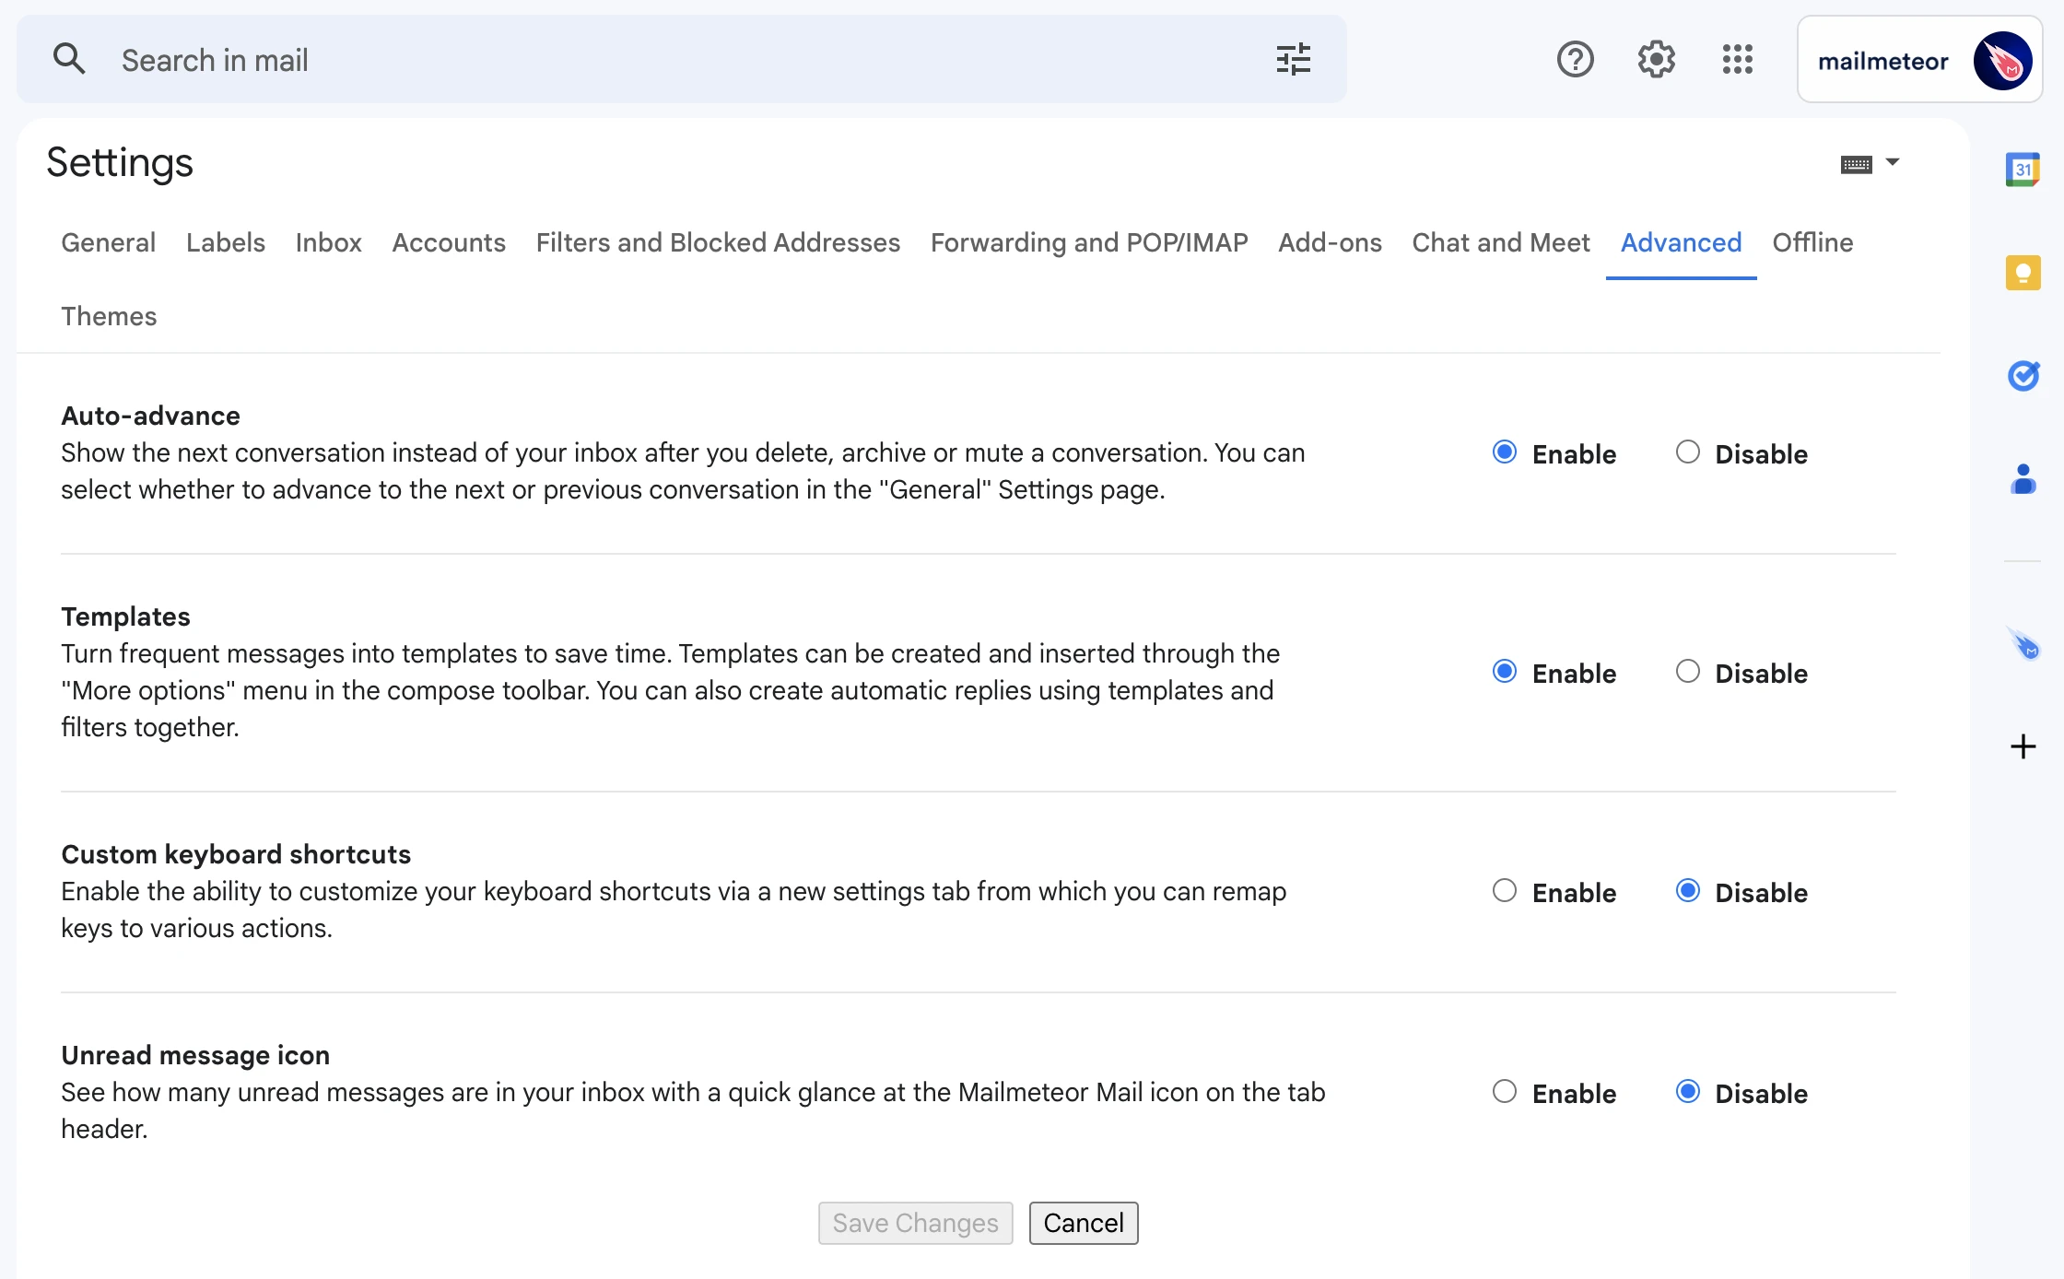
Task: Click the Settings page title
Action: point(120,163)
